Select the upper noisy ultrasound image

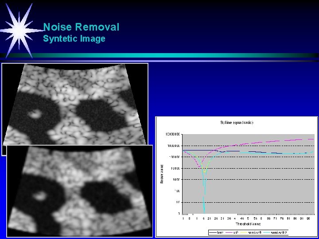75,104
